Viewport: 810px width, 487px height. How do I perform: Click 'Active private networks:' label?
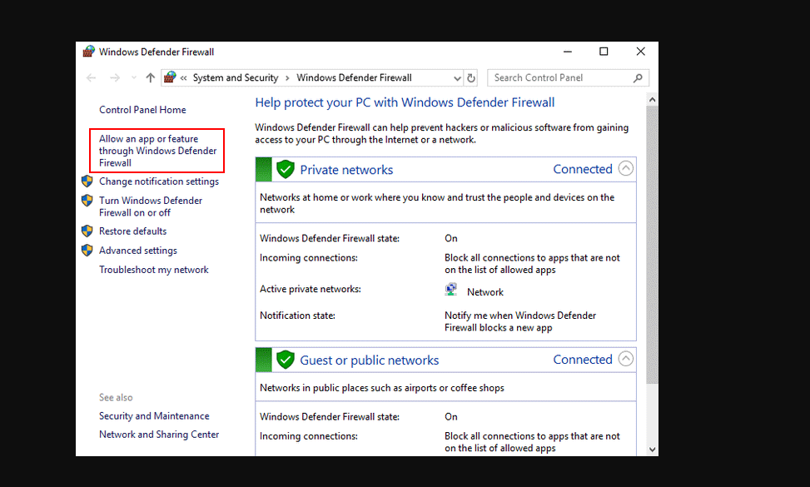point(311,289)
